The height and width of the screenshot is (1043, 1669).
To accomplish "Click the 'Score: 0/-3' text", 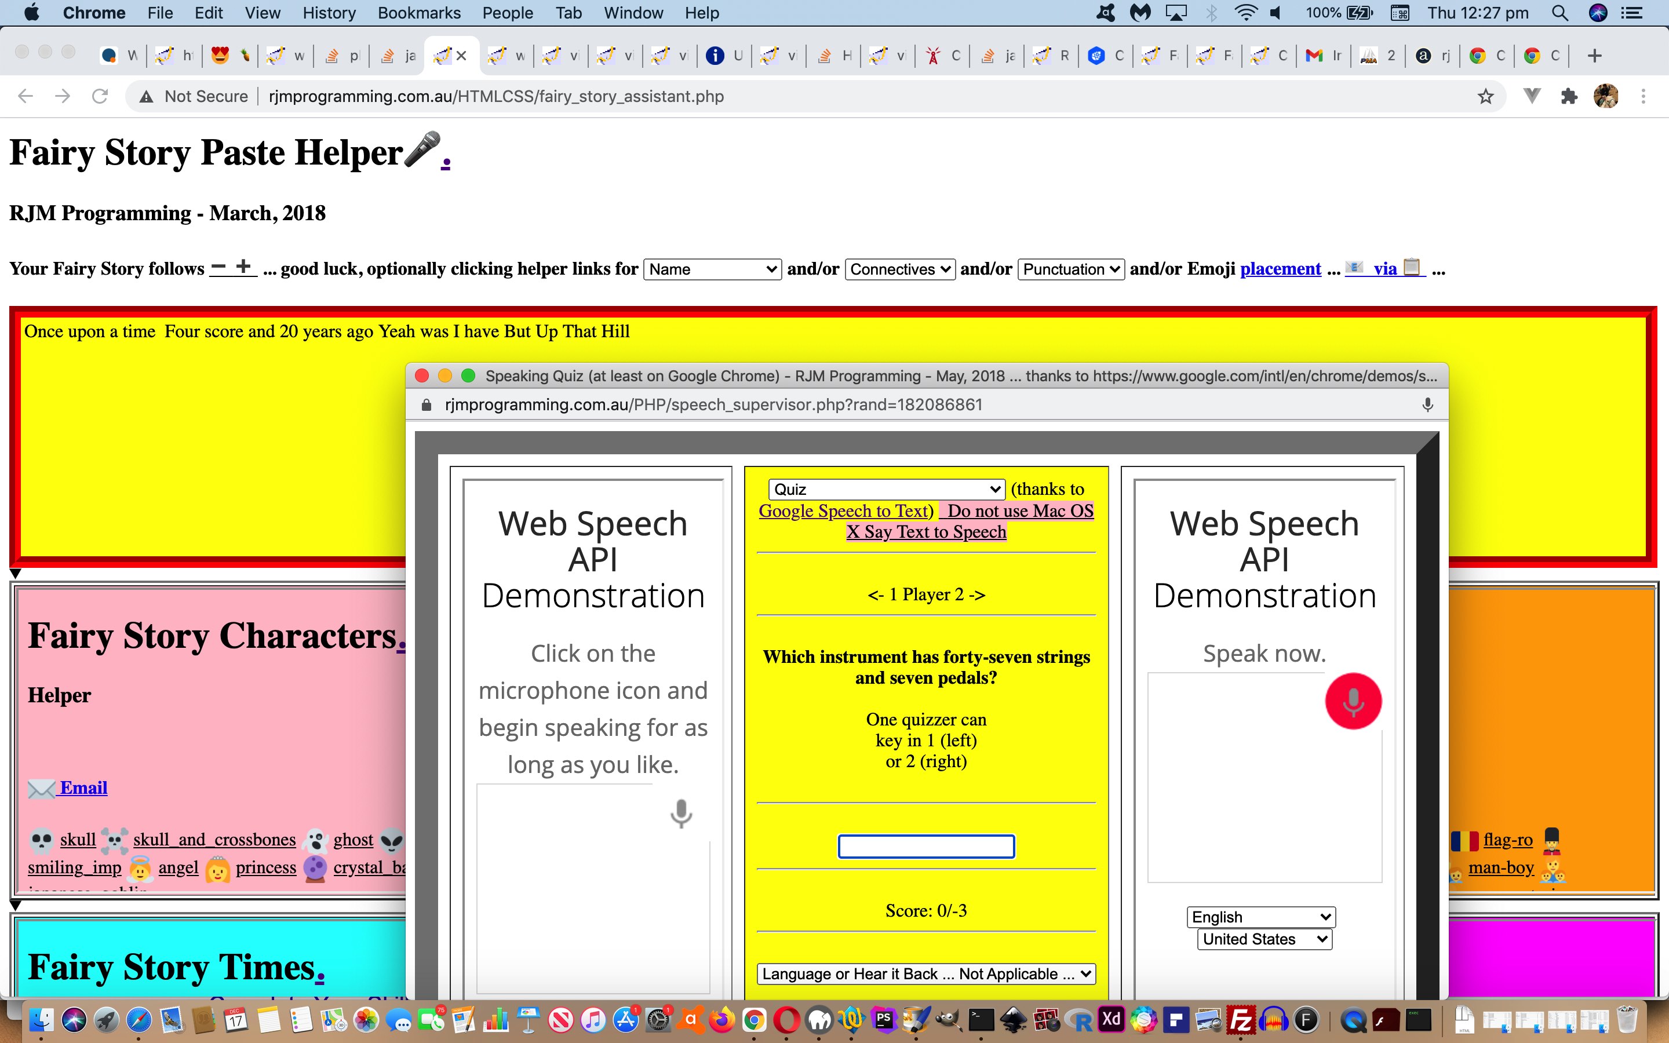I will point(925,911).
